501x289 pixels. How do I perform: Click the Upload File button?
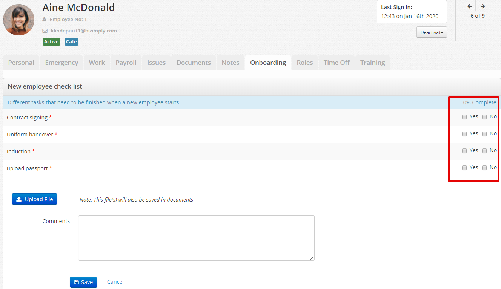[x=34, y=199]
